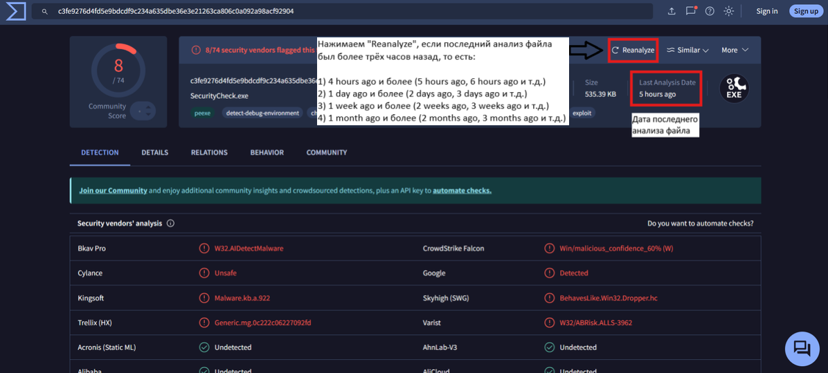Switch to the DETECTION tab
The height and width of the screenshot is (373, 828).
pos(100,152)
